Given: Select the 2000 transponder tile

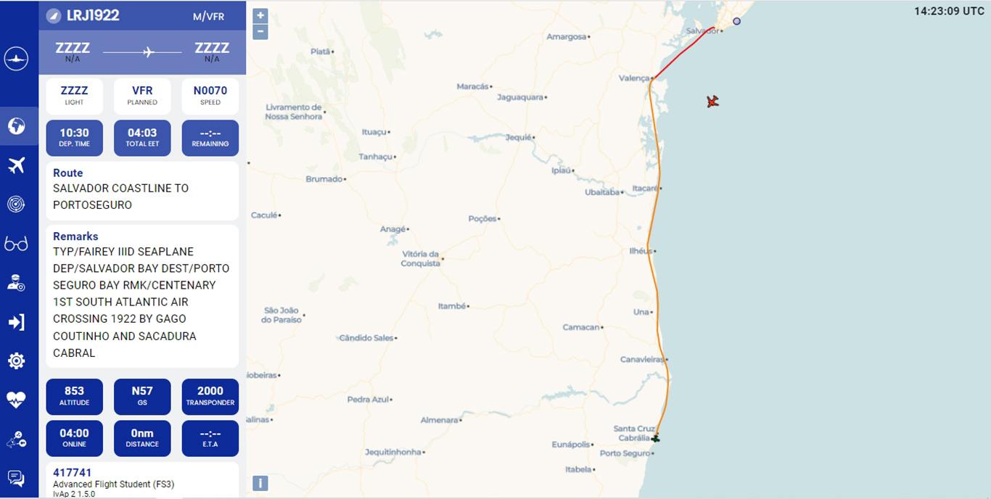Looking at the screenshot, I should pyautogui.click(x=210, y=396).
